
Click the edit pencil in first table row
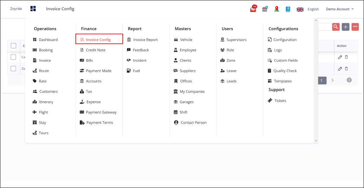[x=340, y=57]
